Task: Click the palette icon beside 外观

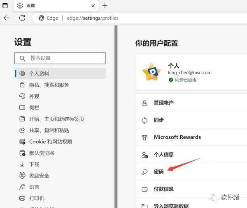Action: pyautogui.click(x=22, y=96)
